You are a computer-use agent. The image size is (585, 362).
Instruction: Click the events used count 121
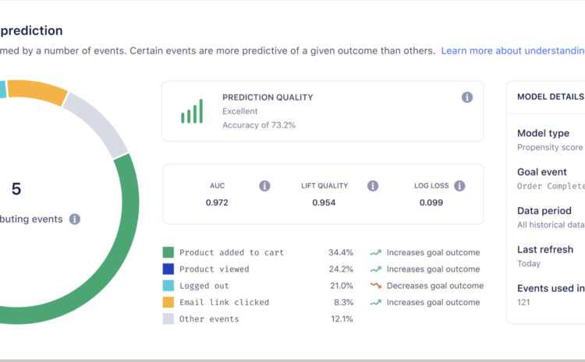pyautogui.click(x=523, y=302)
